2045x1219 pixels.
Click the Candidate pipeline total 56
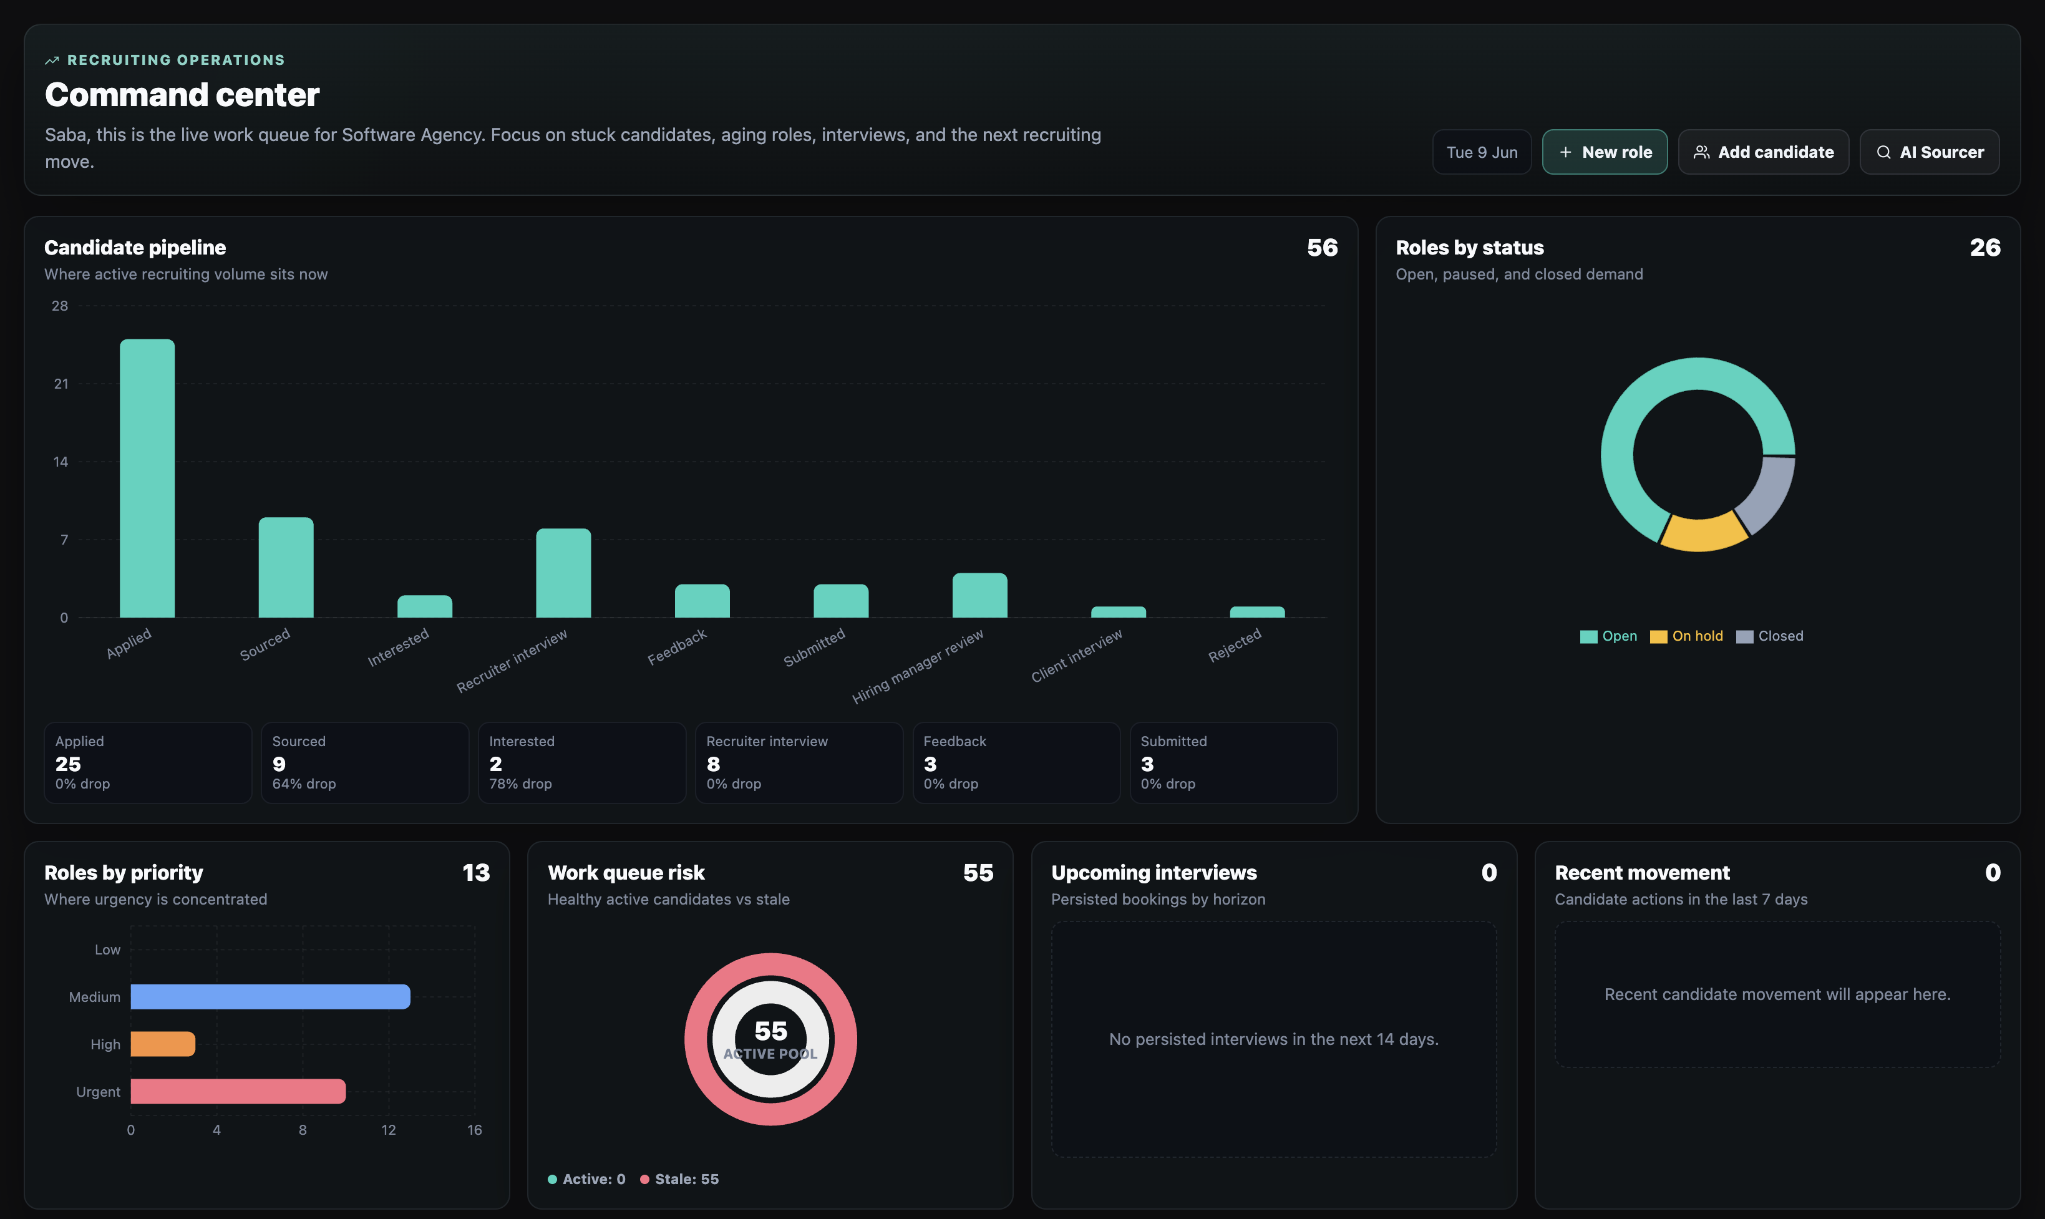[x=1323, y=247]
